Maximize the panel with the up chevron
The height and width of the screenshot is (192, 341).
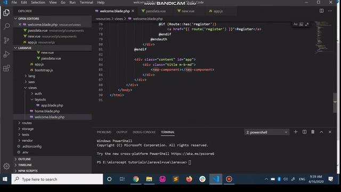click(x=321, y=132)
